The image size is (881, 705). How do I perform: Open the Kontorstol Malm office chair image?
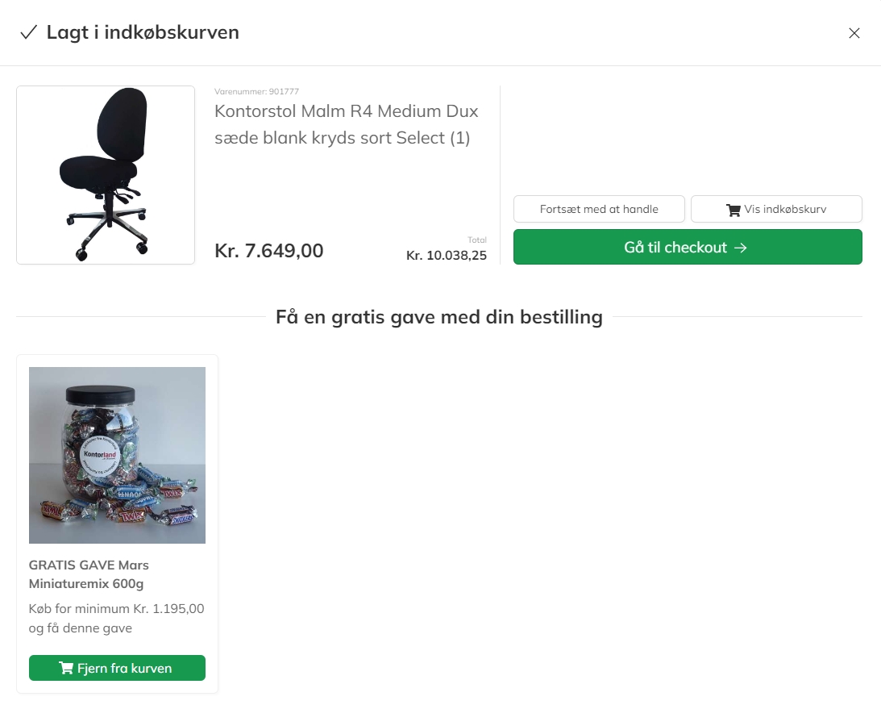106,175
